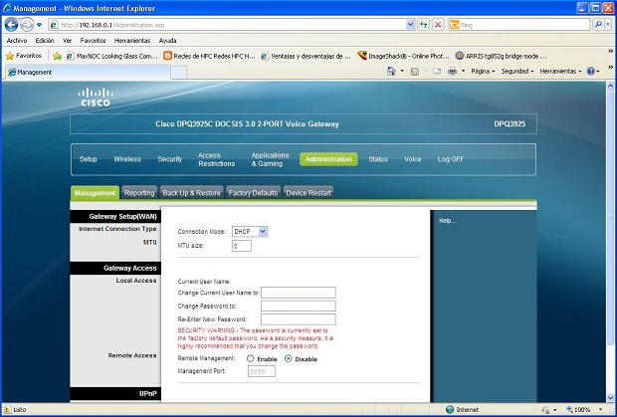617x417 pixels.
Task: Switch to the Reporting sub-tab
Action: 139,193
